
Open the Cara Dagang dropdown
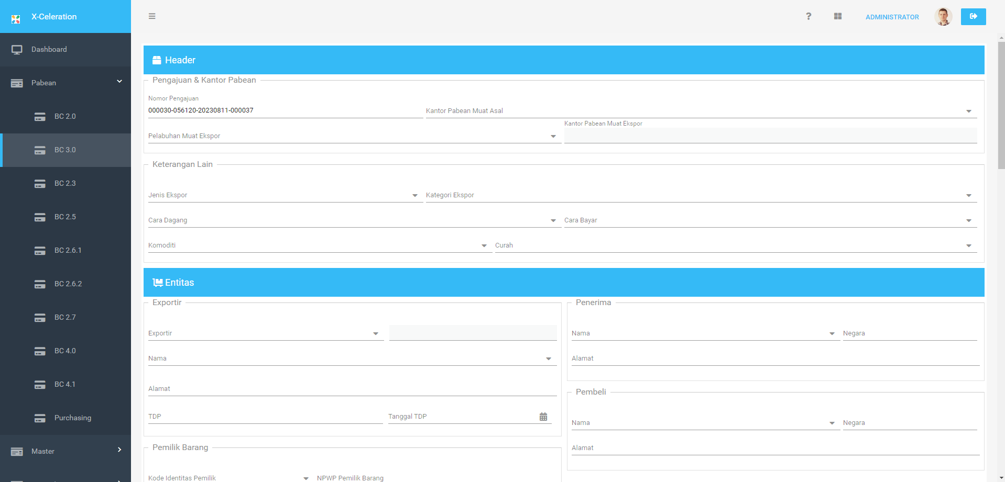point(355,220)
